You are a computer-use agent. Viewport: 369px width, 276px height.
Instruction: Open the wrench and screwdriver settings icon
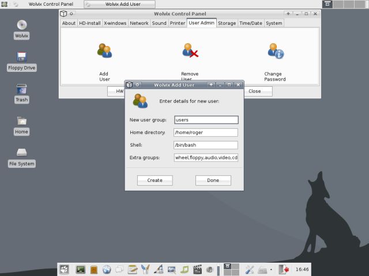click(x=249, y=270)
